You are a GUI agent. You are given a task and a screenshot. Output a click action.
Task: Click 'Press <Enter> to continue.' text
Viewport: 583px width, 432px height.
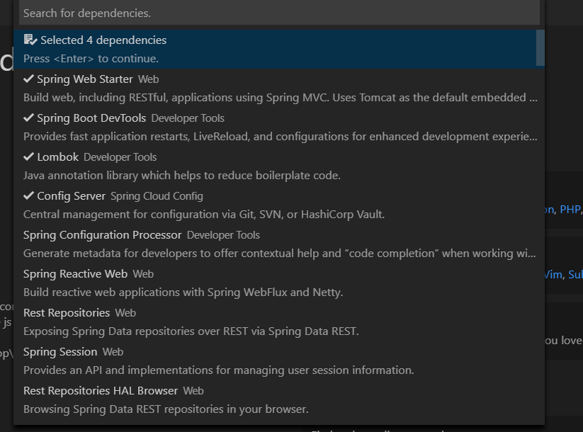91,59
